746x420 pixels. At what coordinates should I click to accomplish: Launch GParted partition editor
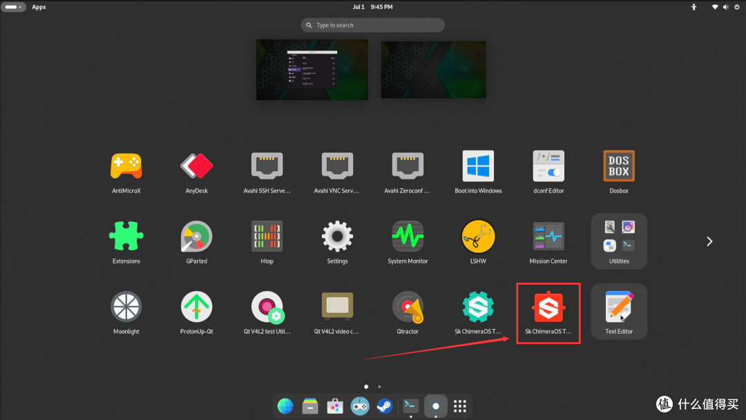click(196, 237)
